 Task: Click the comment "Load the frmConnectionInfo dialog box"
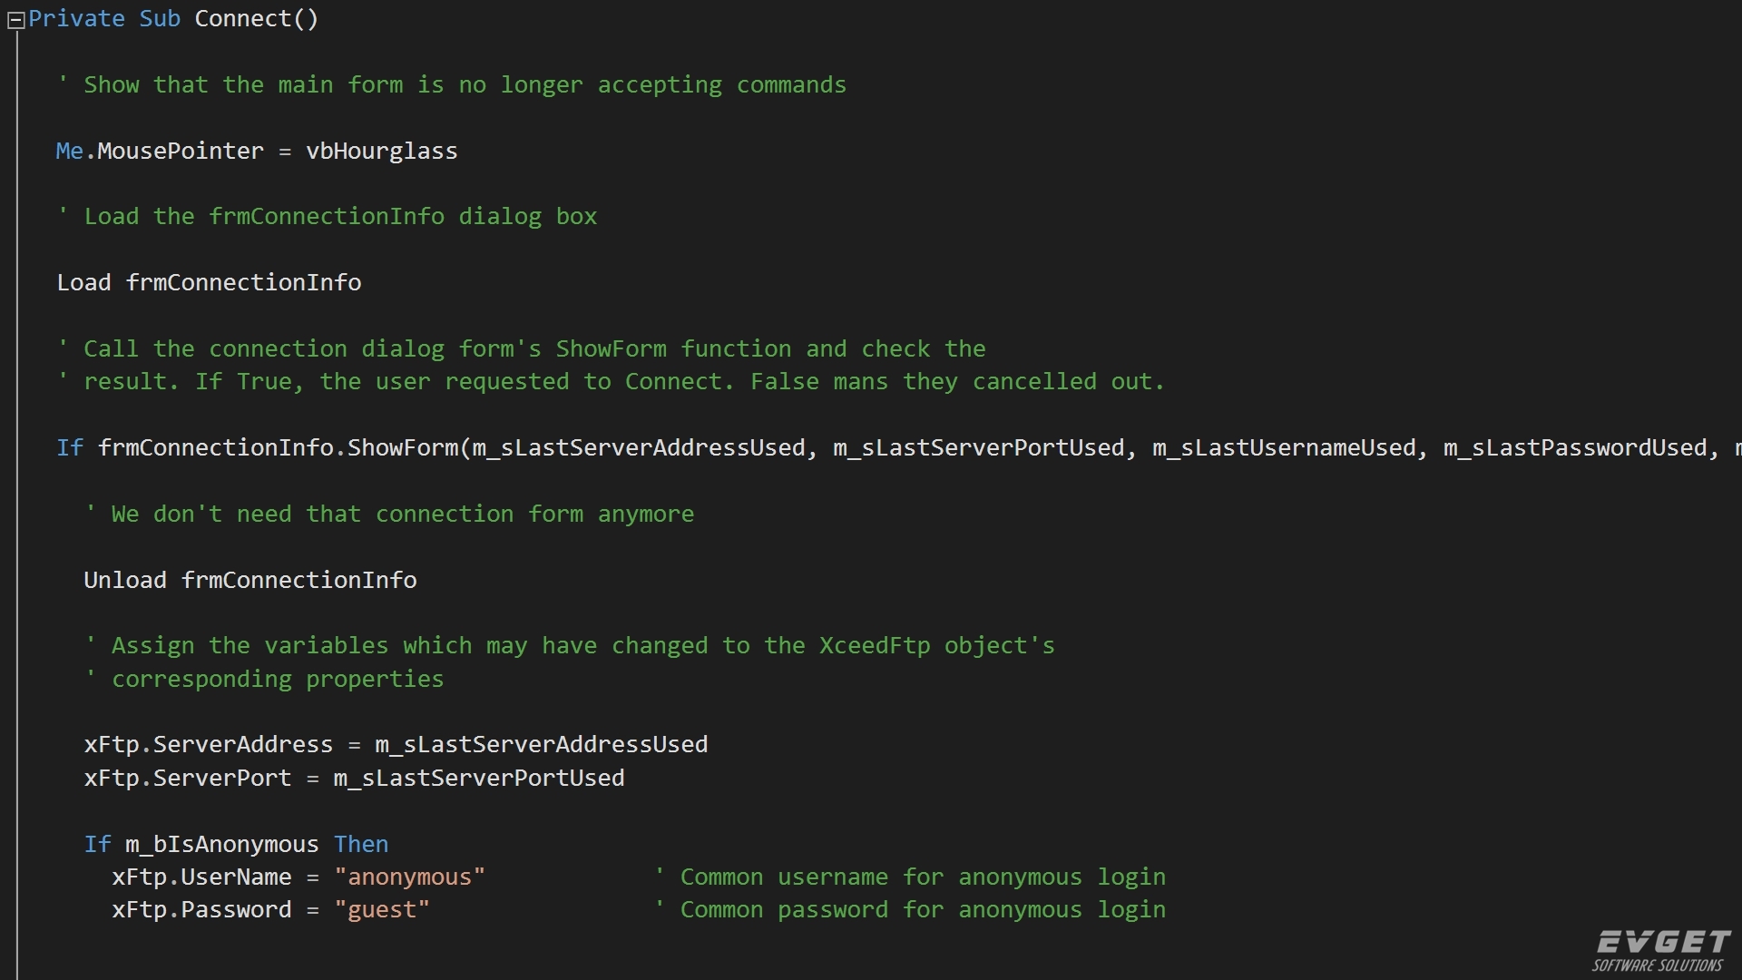click(x=327, y=216)
